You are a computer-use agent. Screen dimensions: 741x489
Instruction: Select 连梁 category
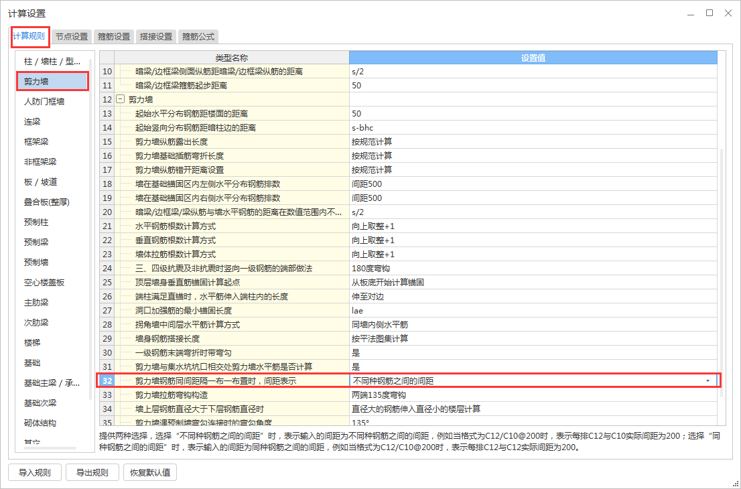click(x=52, y=122)
